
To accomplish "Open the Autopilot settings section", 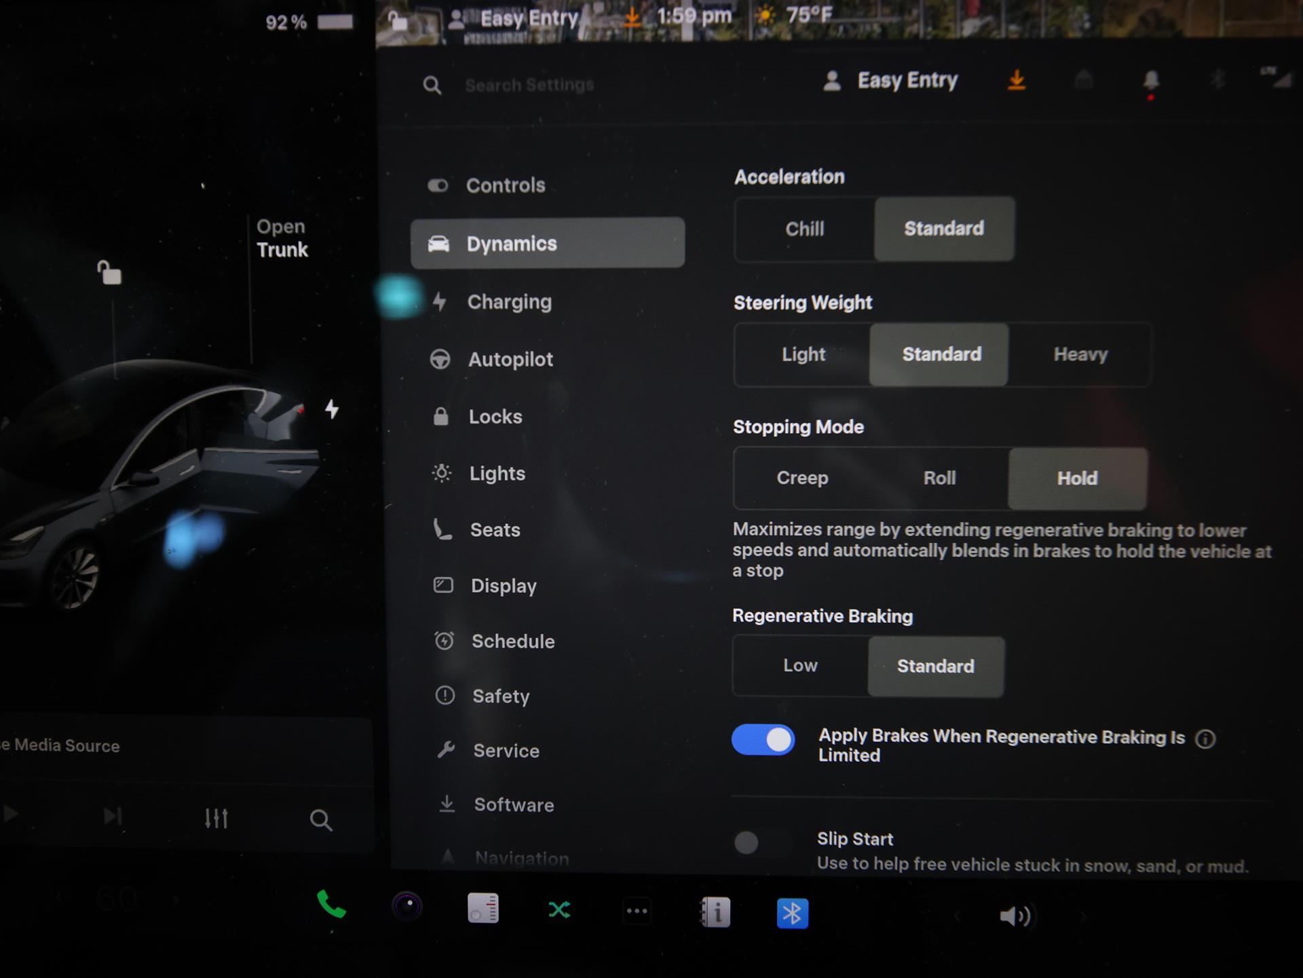I will point(510,359).
